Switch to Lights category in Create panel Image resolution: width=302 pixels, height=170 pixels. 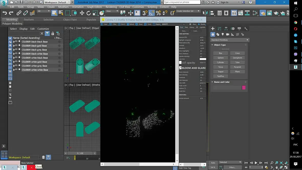coord(223,34)
